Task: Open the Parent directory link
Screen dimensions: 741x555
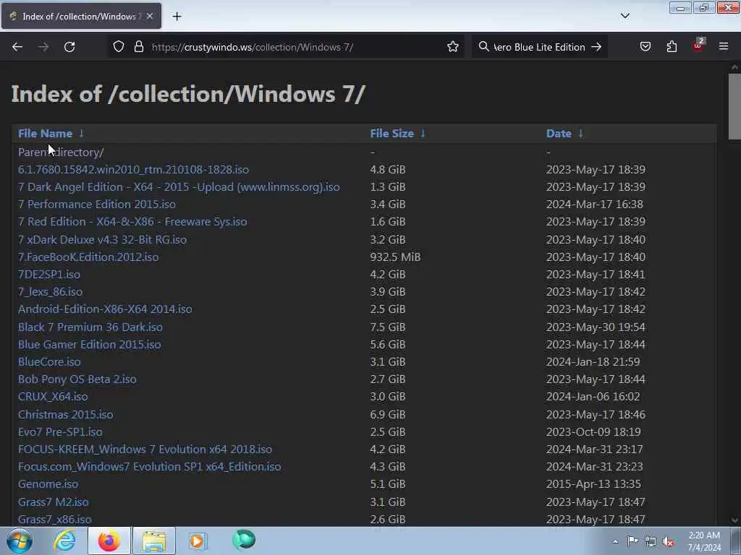Action: (x=61, y=152)
